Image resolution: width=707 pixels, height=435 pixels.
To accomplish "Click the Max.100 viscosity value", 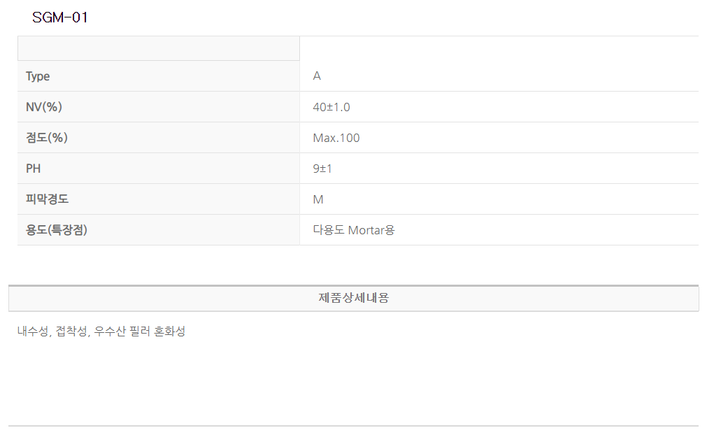I will coord(336,138).
